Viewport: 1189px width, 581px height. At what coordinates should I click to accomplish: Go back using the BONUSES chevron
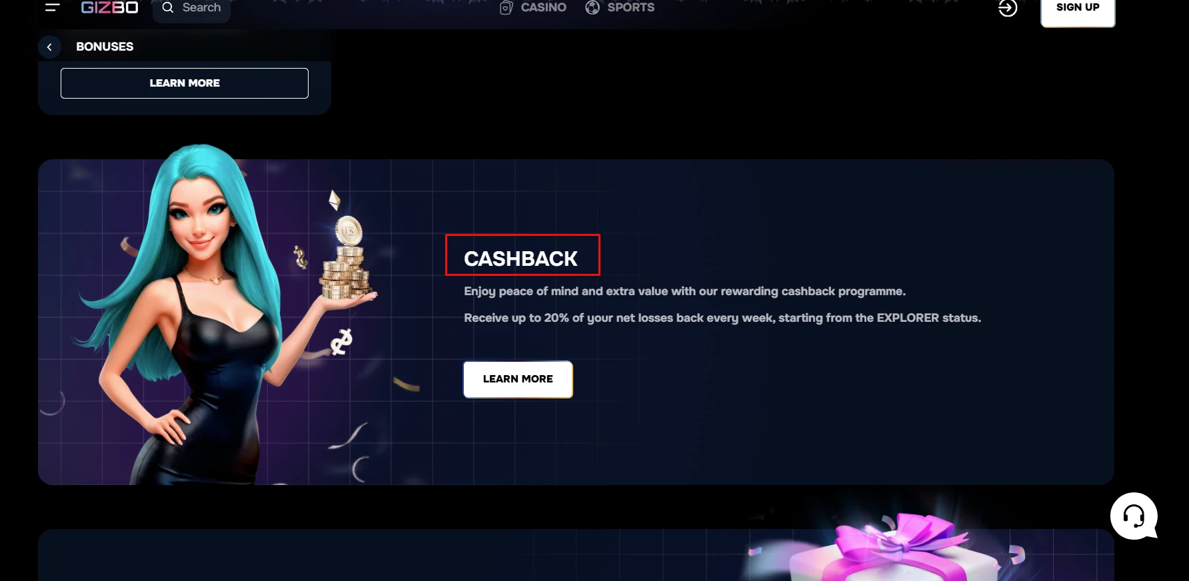point(49,47)
